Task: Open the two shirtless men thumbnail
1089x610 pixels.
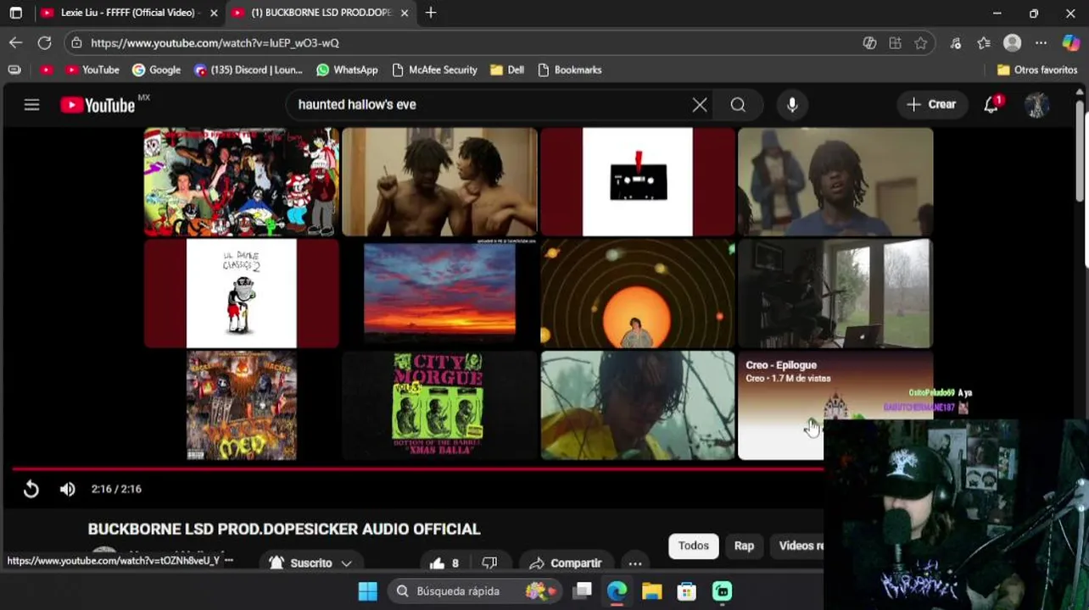Action: pyautogui.click(x=438, y=181)
